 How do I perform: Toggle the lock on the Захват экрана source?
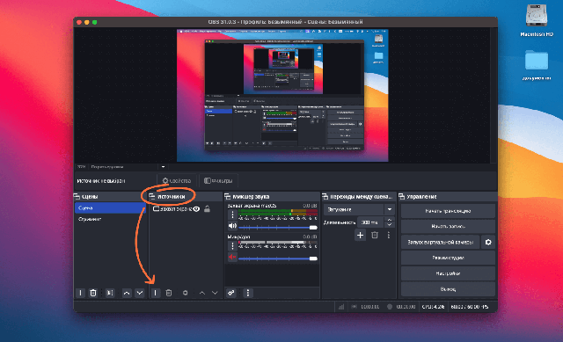pyautogui.click(x=208, y=209)
